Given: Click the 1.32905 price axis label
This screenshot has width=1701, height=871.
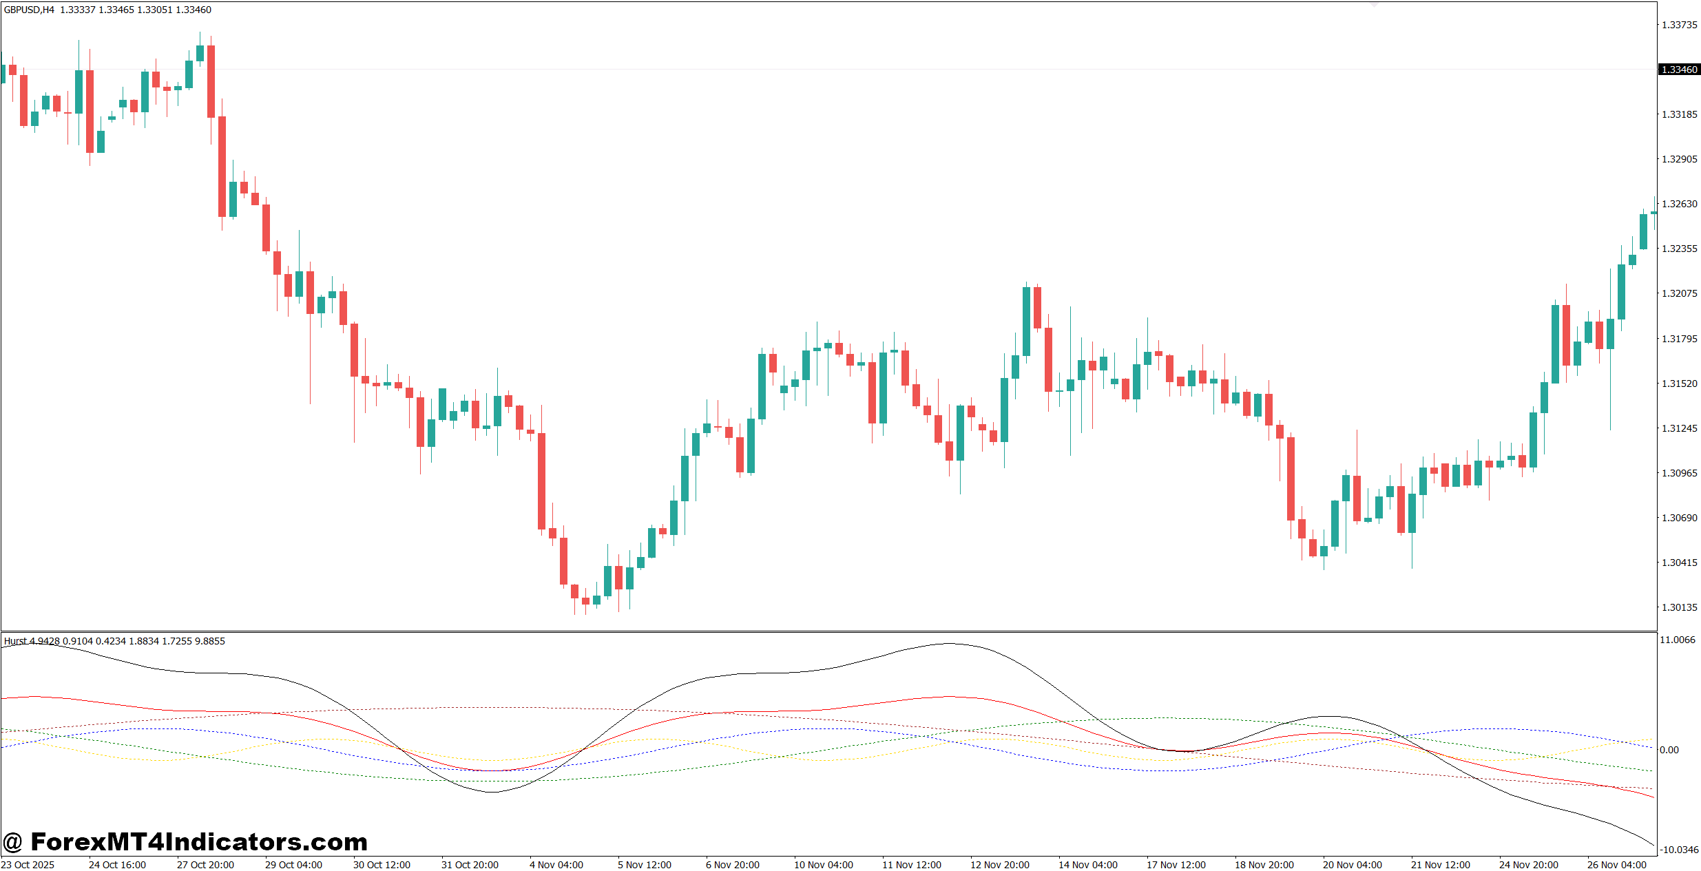Looking at the screenshot, I should click(1680, 159).
